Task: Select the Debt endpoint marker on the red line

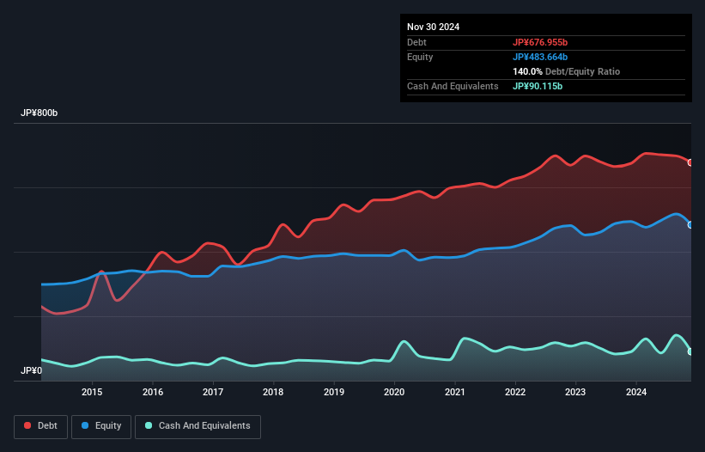Action: click(690, 162)
